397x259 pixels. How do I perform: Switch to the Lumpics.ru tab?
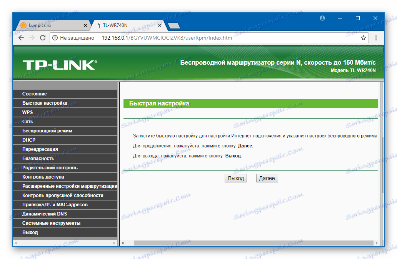pyautogui.click(x=53, y=25)
